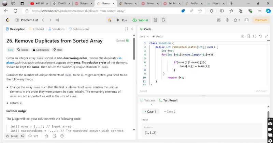This screenshot has width=273, height=143.
Task: Click the debugger icon beside Run
Action: tap(110, 20)
